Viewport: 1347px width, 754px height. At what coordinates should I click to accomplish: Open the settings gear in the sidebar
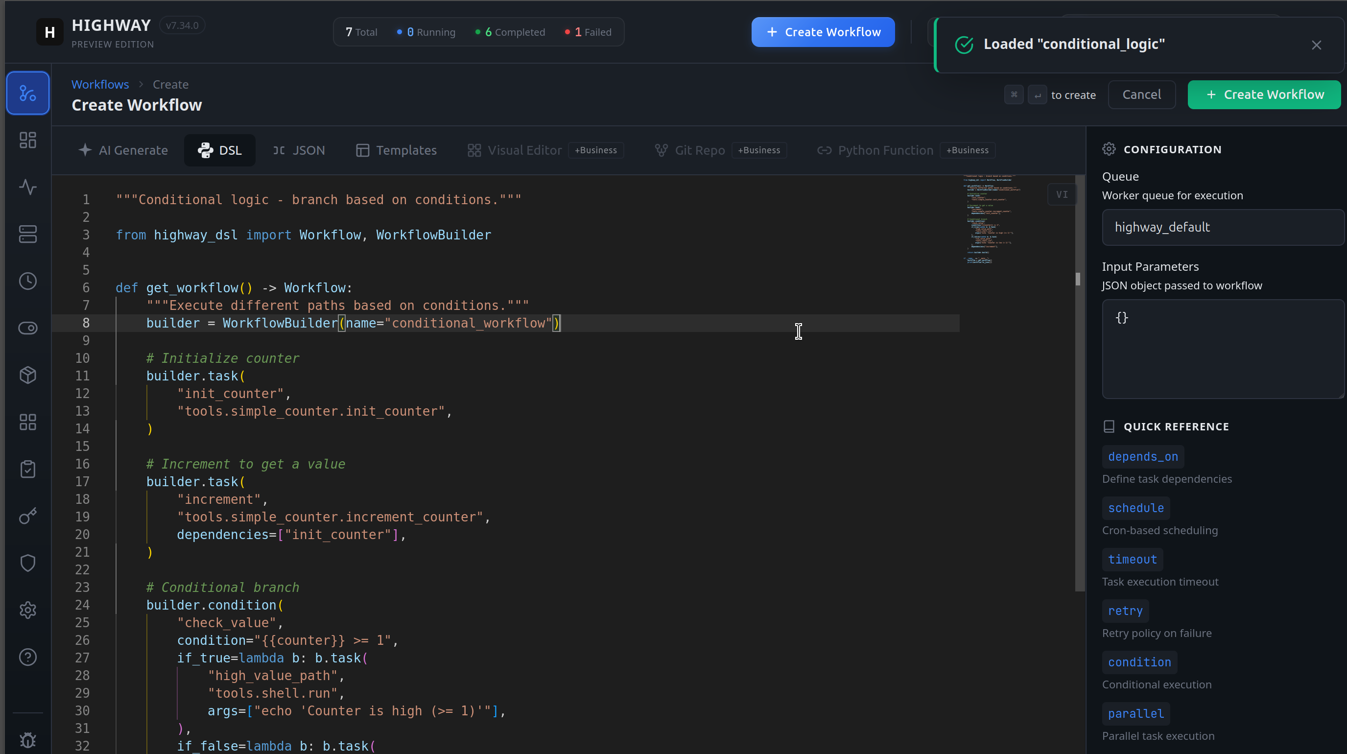click(27, 610)
